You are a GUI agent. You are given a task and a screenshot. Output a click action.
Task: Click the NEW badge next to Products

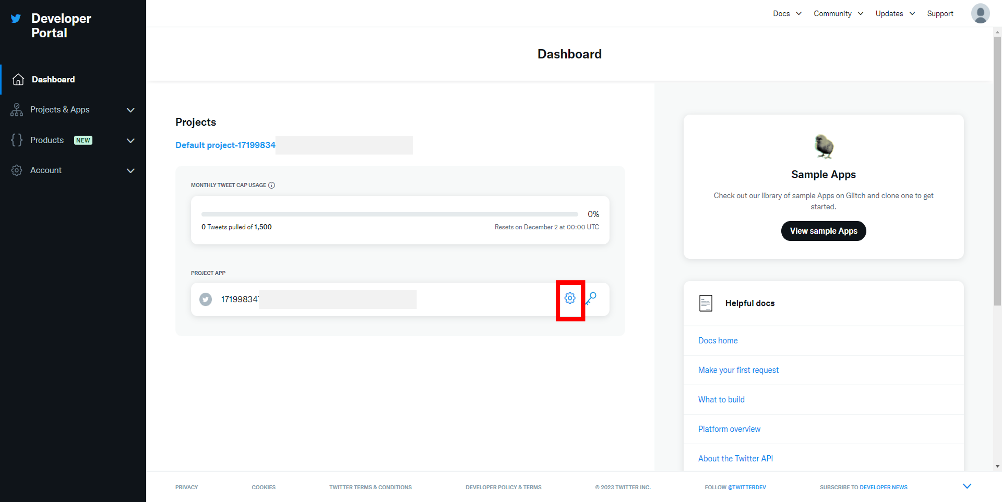pos(83,140)
